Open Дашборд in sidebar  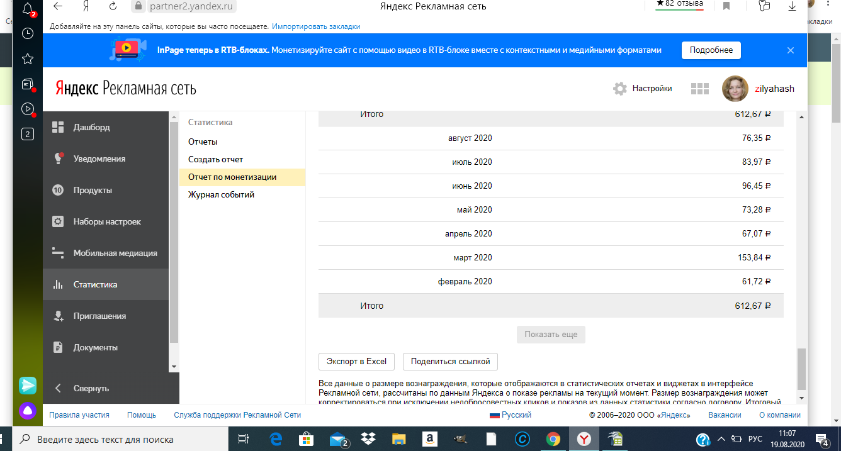point(105,127)
